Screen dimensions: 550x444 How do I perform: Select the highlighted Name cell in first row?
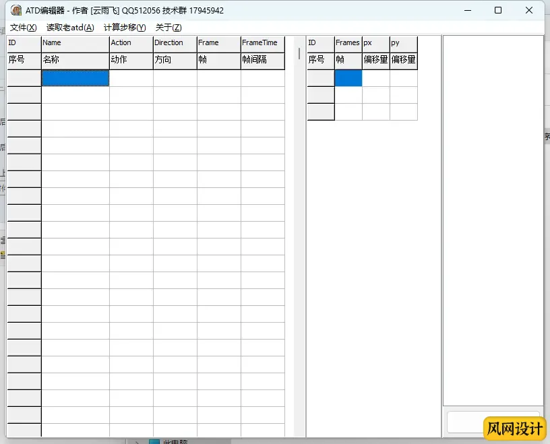pyautogui.click(x=75, y=78)
